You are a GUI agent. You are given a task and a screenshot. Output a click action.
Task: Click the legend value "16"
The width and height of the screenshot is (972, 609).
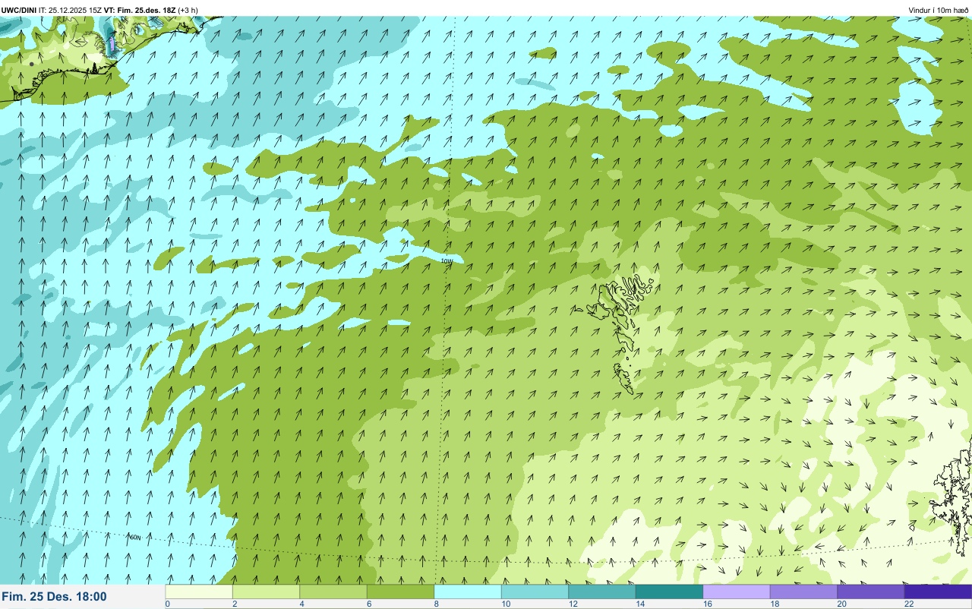tap(708, 604)
